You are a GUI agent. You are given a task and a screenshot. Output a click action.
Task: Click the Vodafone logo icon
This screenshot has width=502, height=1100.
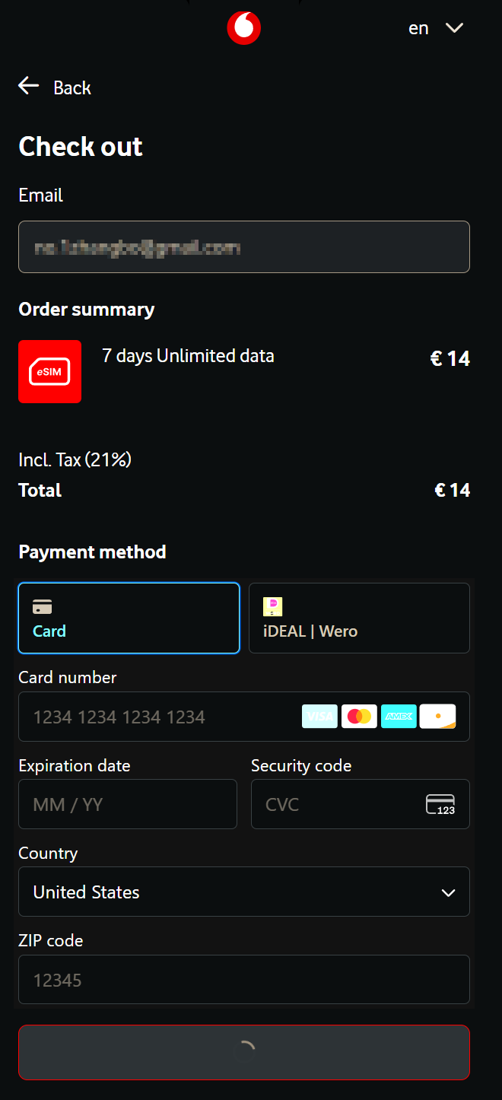click(x=243, y=28)
